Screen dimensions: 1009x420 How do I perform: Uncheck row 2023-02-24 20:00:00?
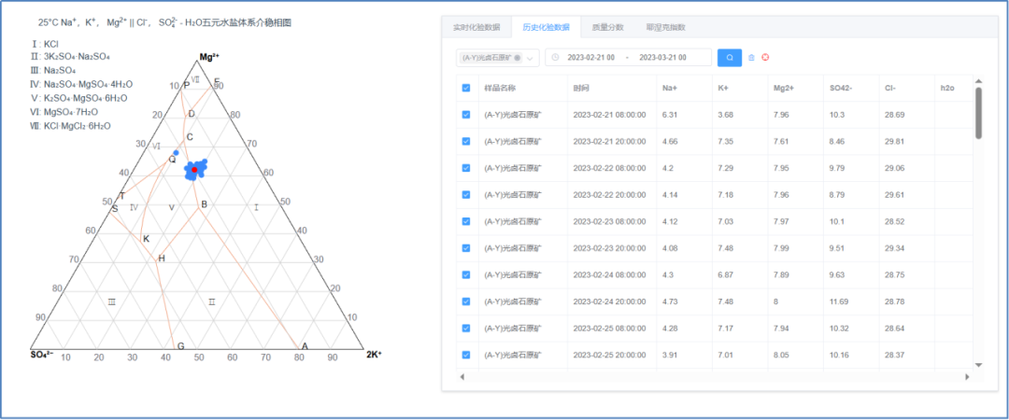tap(466, 301)
